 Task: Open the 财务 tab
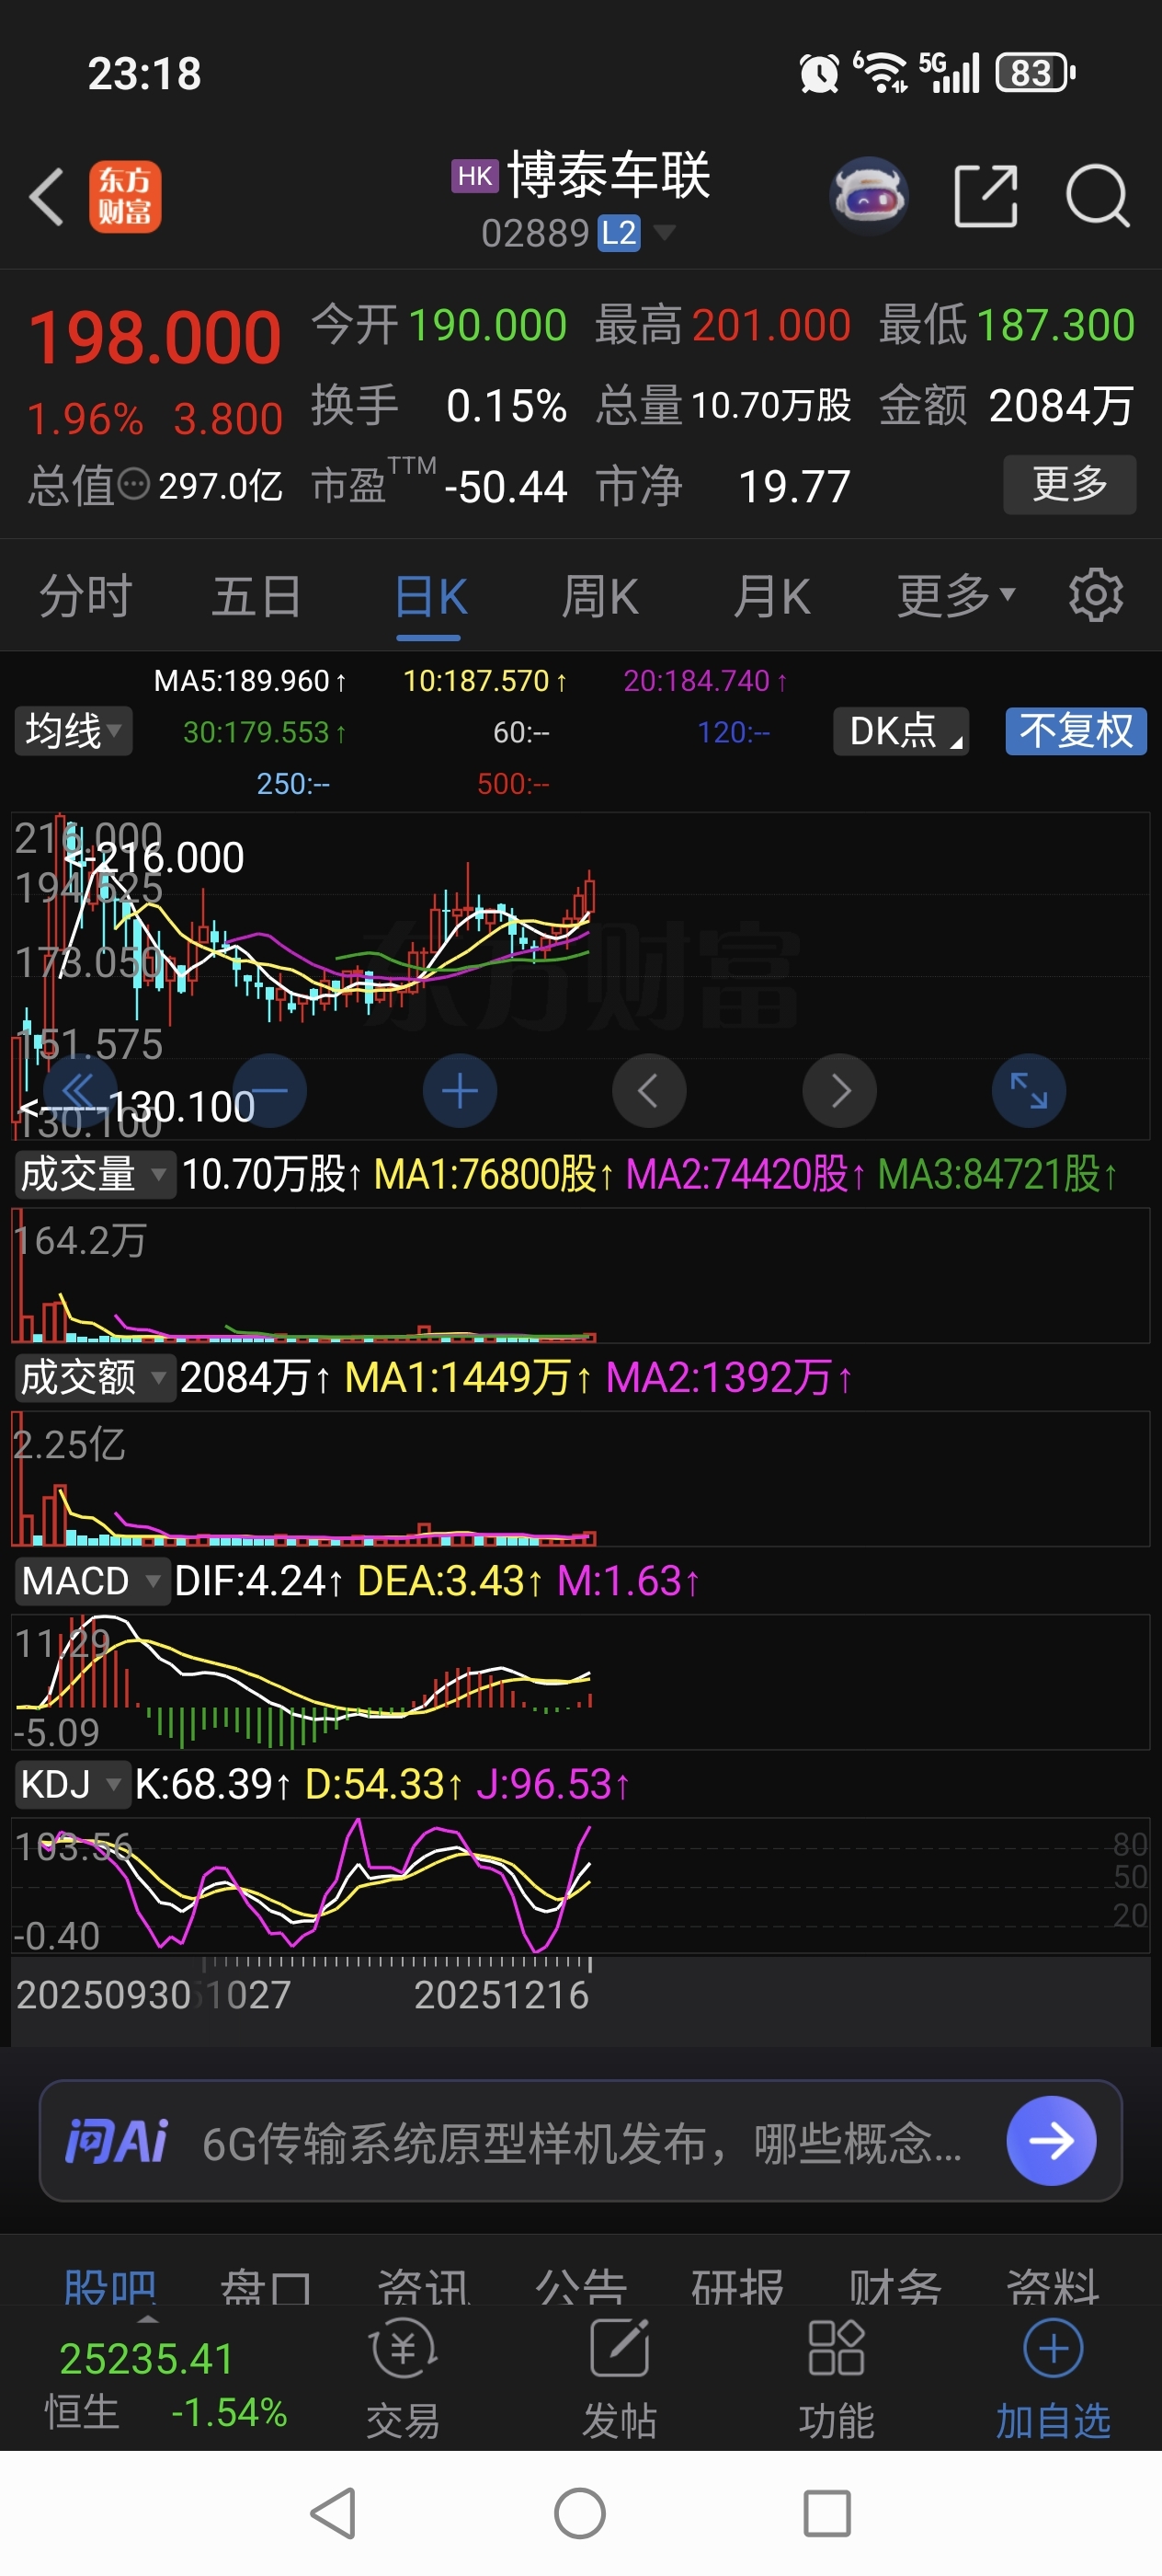point(895,2285)
